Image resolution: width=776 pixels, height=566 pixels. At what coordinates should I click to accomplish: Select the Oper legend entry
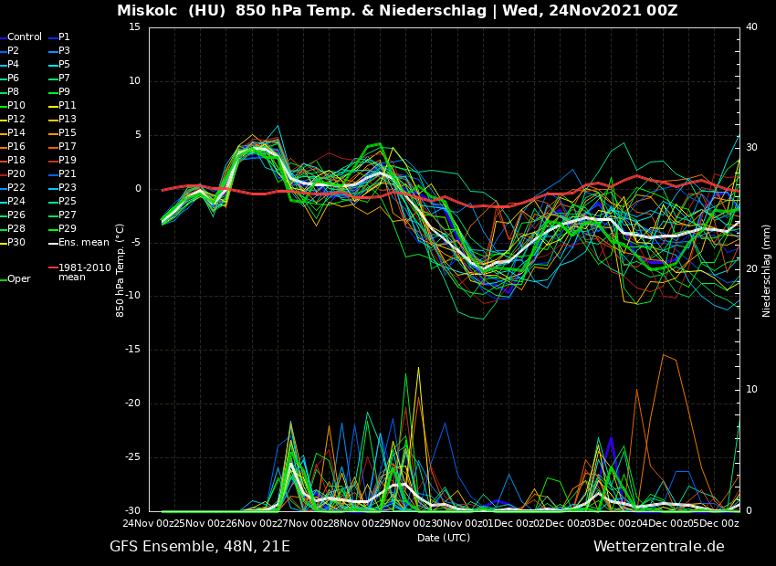19,279
